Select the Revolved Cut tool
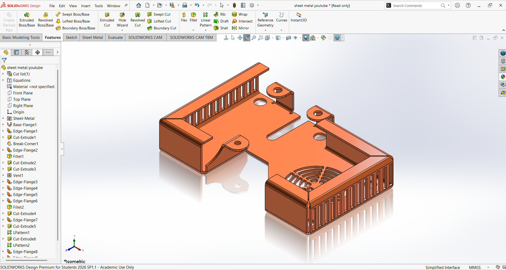Screen dimensions: 506x270 (x=138, y=20)
